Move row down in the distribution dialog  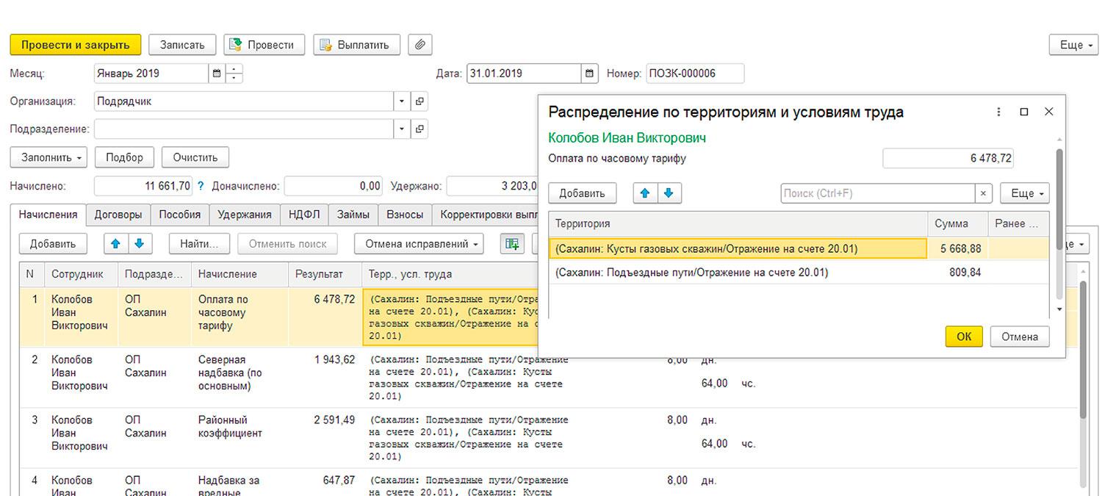coord(669,193)
